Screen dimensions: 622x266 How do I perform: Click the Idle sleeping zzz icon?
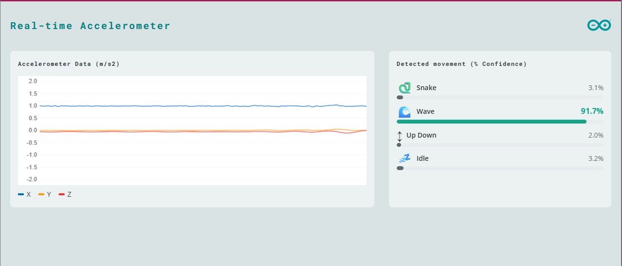pyautogui.click(x=404, y=158)
